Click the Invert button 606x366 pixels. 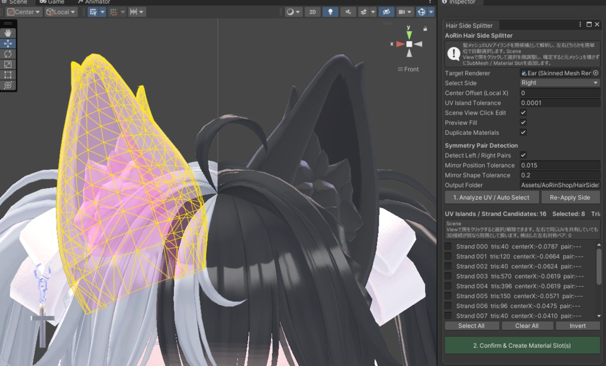click(x=578, y=326)
